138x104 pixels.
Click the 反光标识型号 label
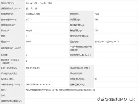click(76, 73)
